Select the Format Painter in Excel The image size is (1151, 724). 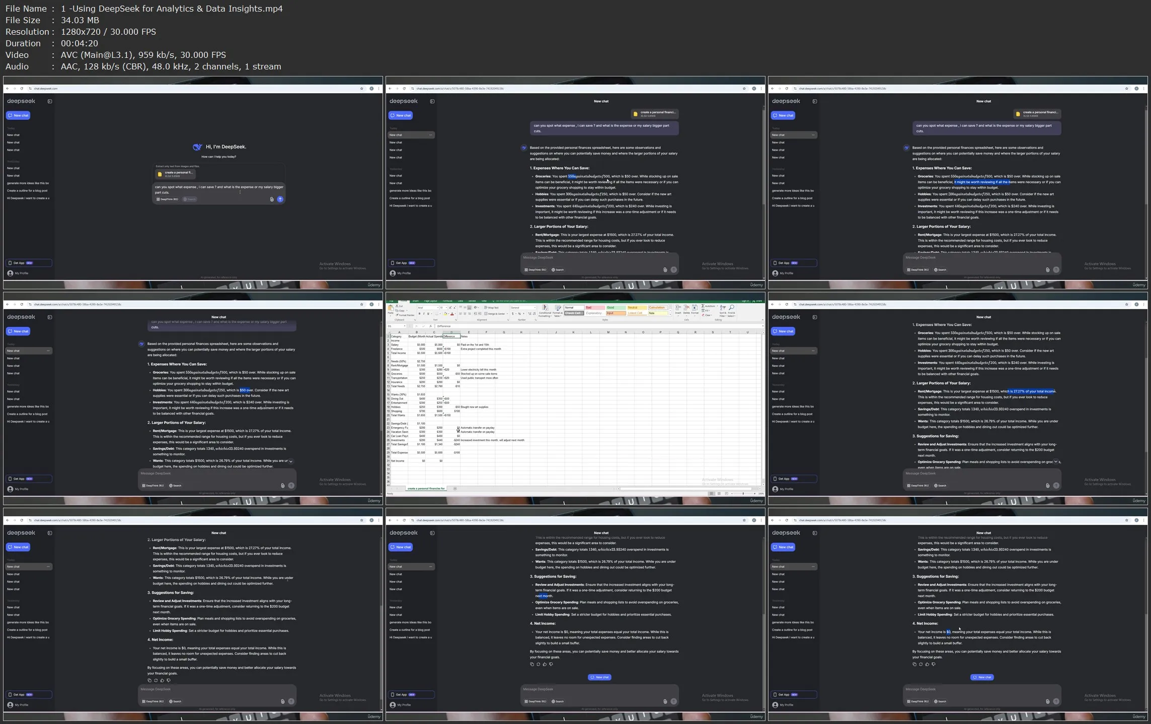405,315
